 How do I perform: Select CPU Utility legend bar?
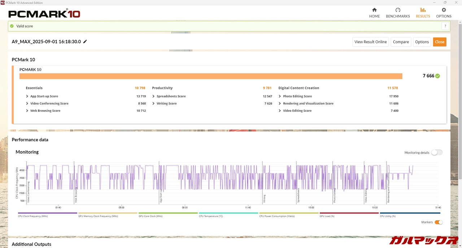[409, 213]
